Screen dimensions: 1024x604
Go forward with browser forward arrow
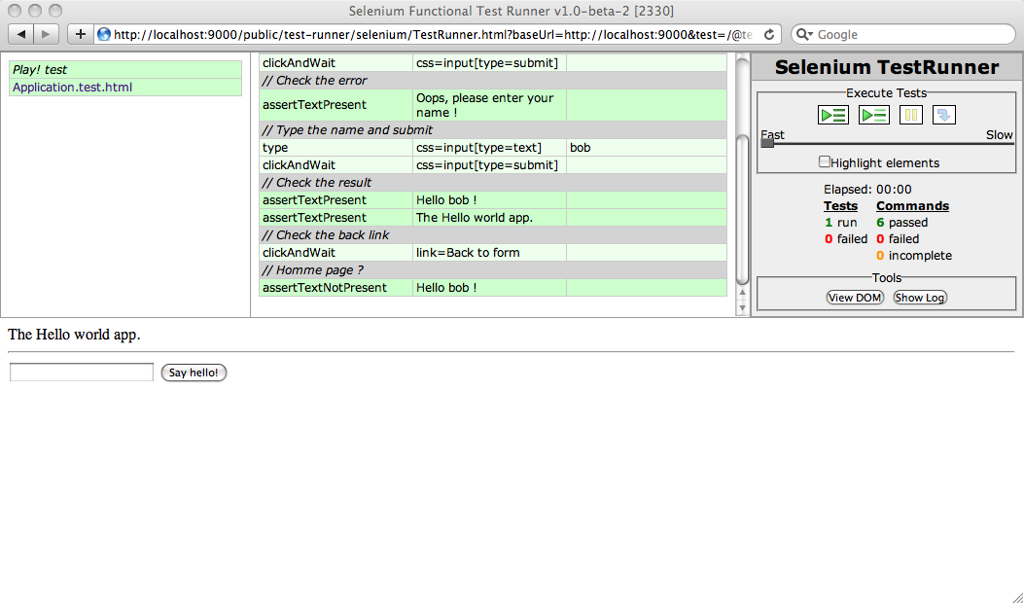(x=47, y=34)
